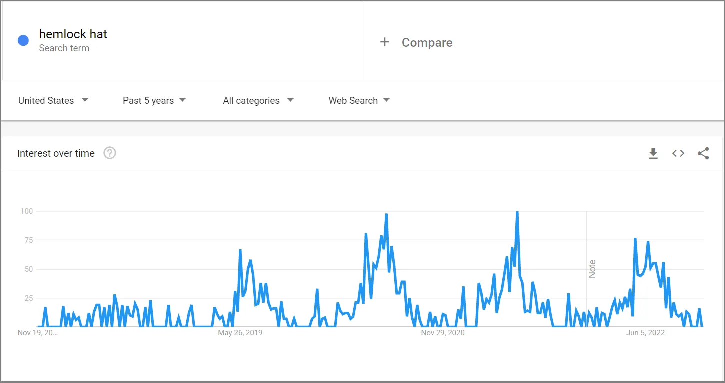
Task: Click the Jun 5, 2022 axis label
Action: tap(645, 332)
